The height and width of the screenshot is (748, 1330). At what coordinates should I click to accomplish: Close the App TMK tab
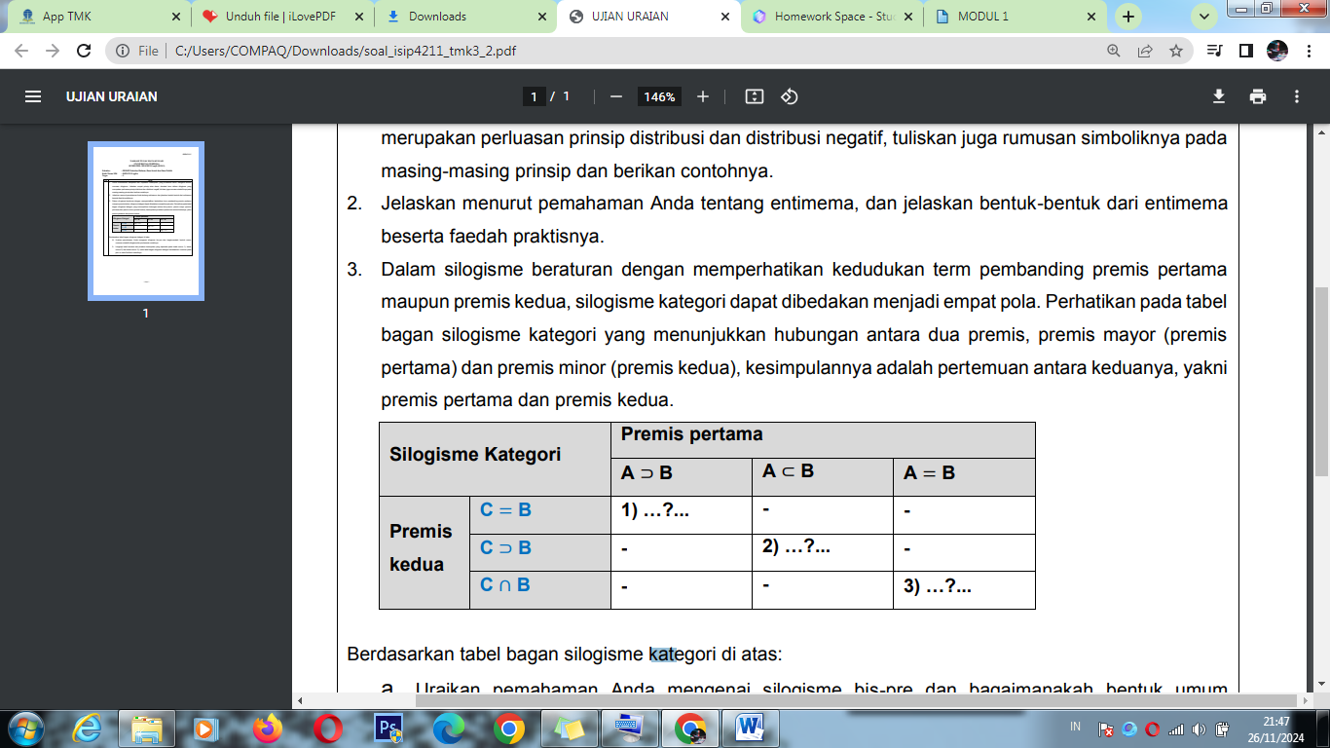pyautogui.click(x=175, y=17)
